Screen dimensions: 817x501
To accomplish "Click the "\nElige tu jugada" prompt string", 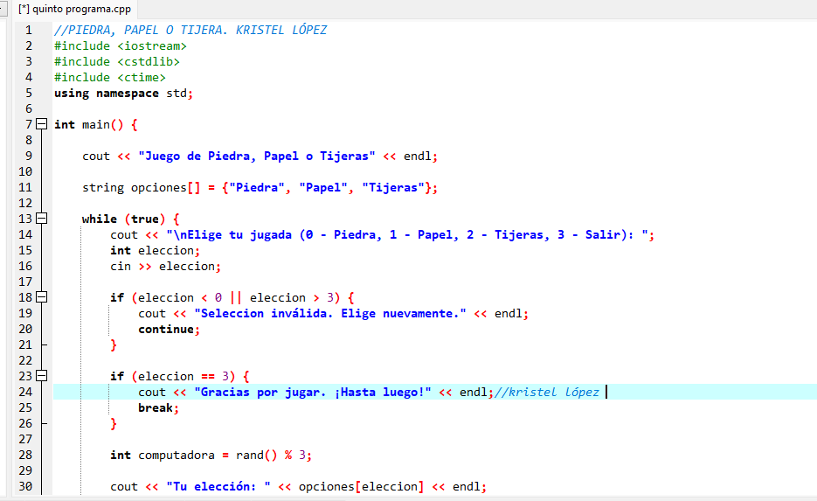I will pyautogui.click(x=407, y=234).
